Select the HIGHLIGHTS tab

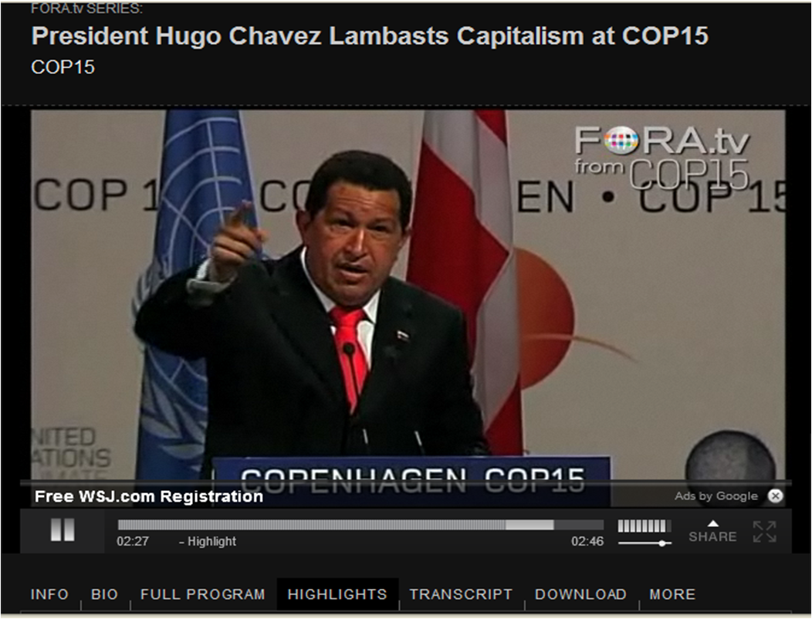coord(337,594)
